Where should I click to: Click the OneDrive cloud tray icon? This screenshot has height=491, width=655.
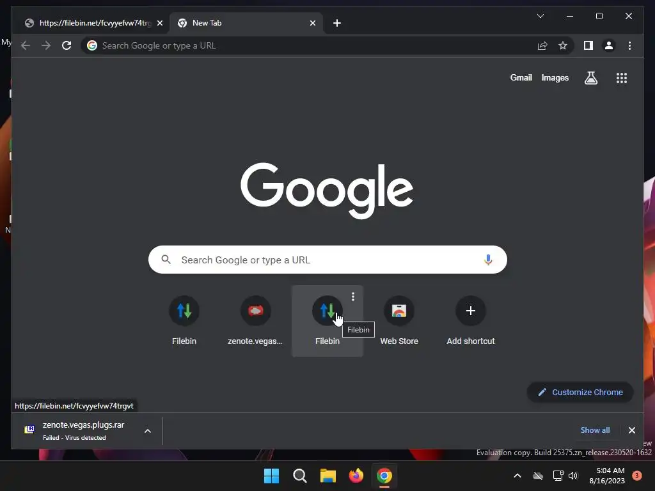(537, 476)
